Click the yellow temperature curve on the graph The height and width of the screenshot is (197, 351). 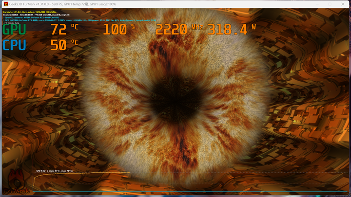click(x=81, y=173)
